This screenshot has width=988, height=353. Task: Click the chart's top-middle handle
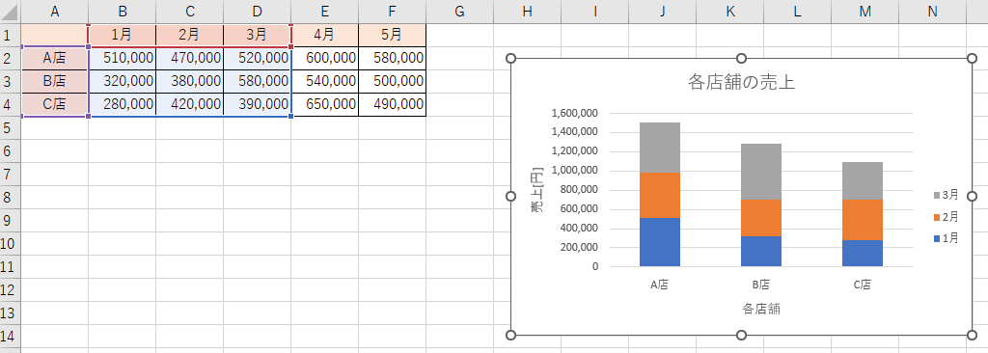pyautogui.click(x=742, y=59)
